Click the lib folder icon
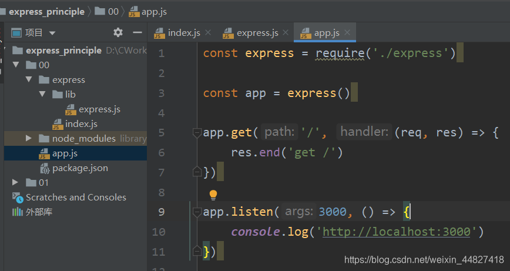Screen dimensions: 510x271 [x=58, y=94]
